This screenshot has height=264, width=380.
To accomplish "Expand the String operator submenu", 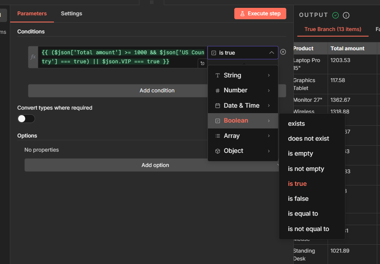I will tap(243, 75).
